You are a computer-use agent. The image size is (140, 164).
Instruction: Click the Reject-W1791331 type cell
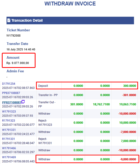coord(45,141)
